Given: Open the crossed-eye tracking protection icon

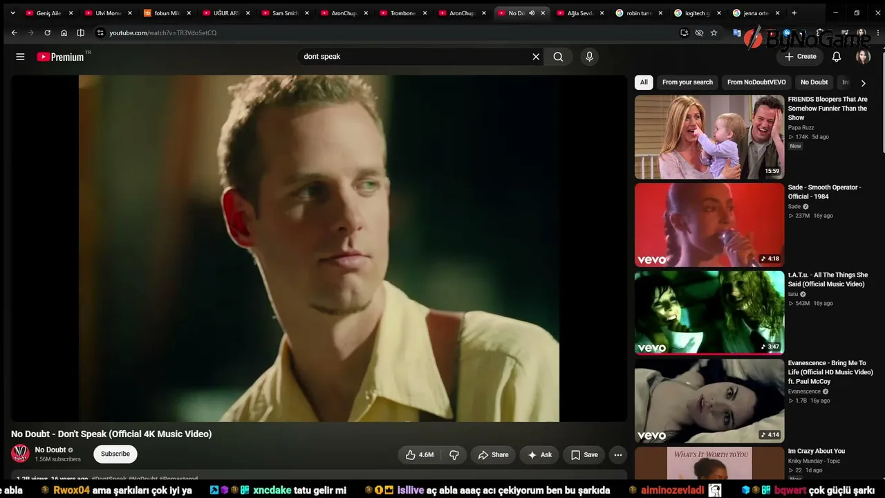Looking at the screenshot, I should [699, 33].
